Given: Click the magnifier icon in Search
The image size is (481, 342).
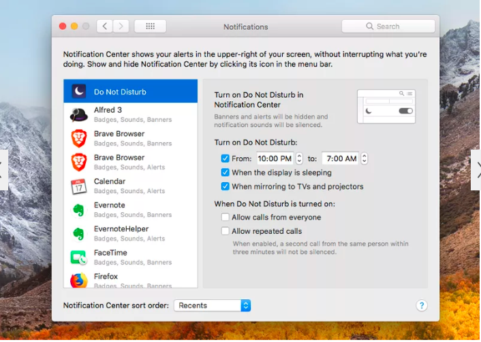Looking at the screenshot, I should click(370, 27).
